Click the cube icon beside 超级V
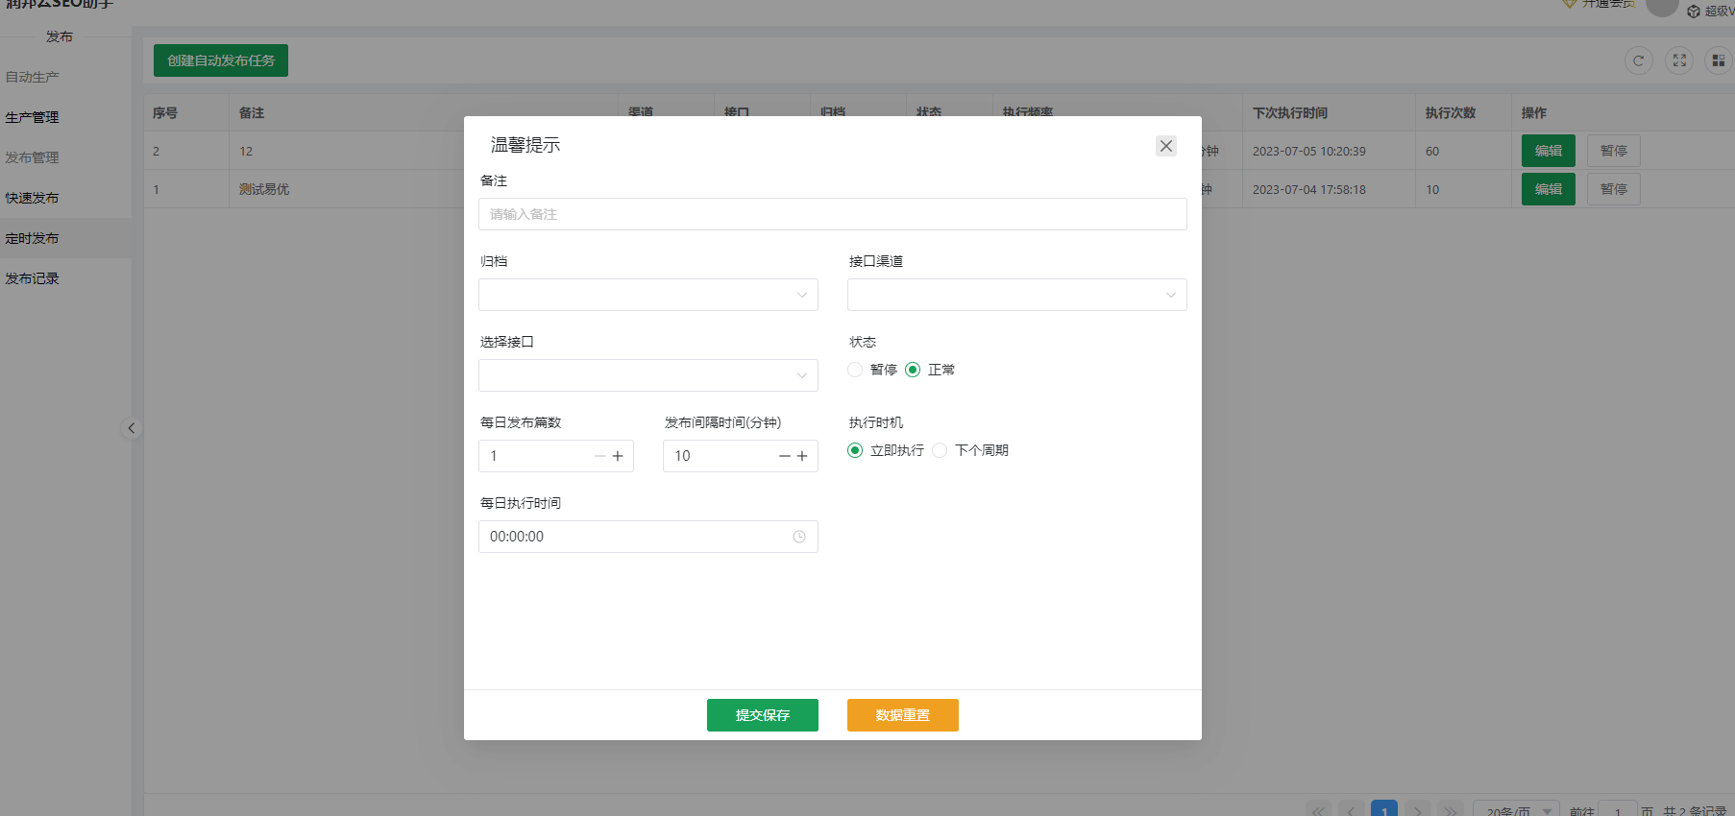The width and height of the screenshot is (1735, 816). click(x=1694, y=12)
